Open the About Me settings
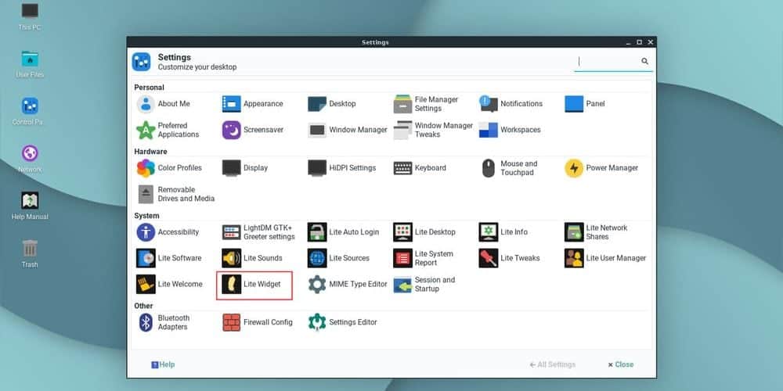Image resolution: width=783 pixels, height=391 pixels. coord(164,104)
